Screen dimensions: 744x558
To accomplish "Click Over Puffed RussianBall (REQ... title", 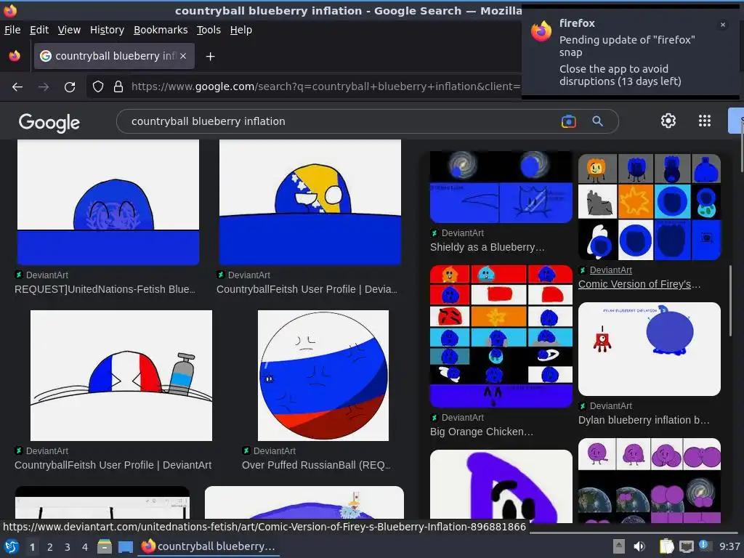I will [317, 465].
